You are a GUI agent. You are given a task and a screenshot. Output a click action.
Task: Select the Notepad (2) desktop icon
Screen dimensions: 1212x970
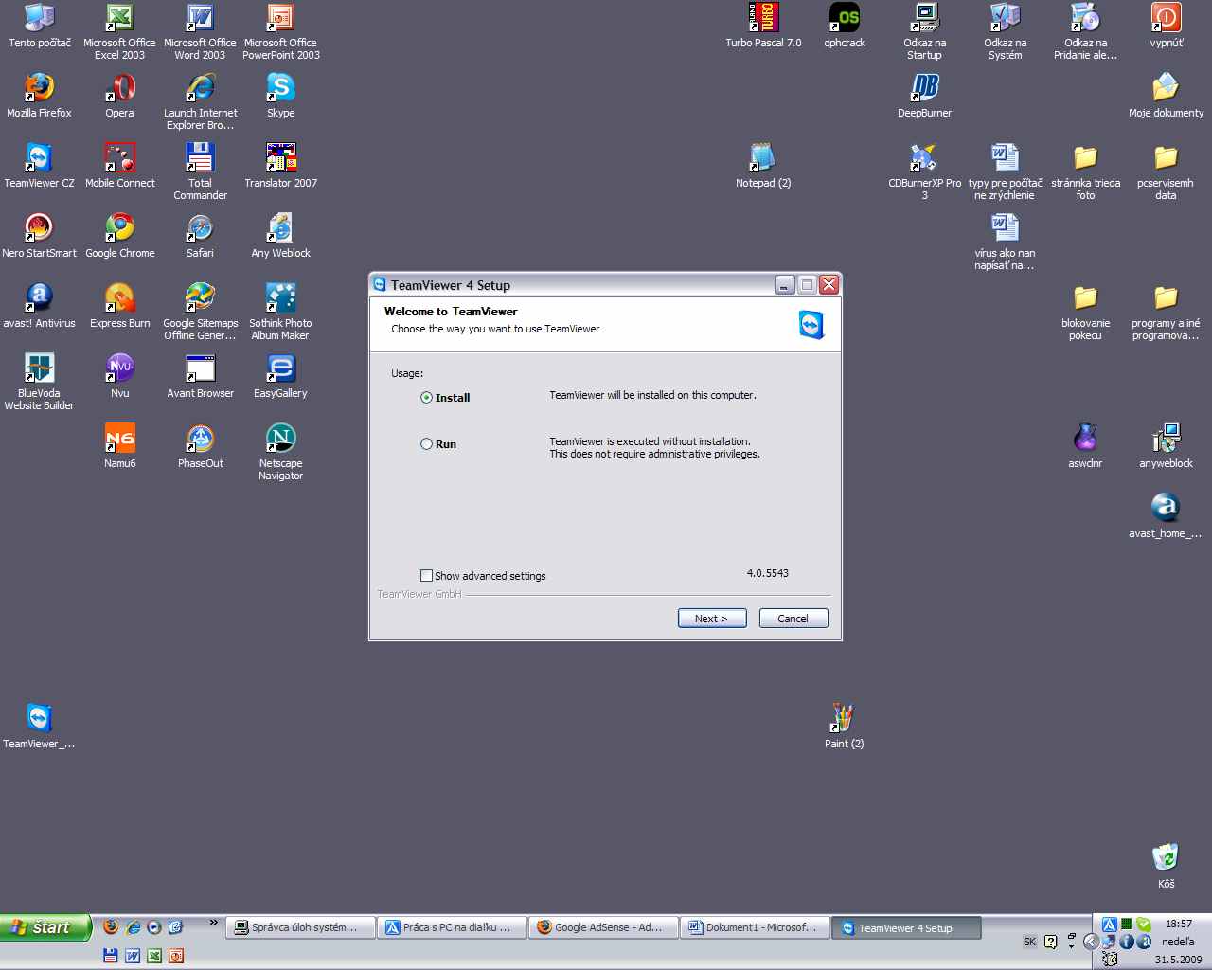(763, 166)
